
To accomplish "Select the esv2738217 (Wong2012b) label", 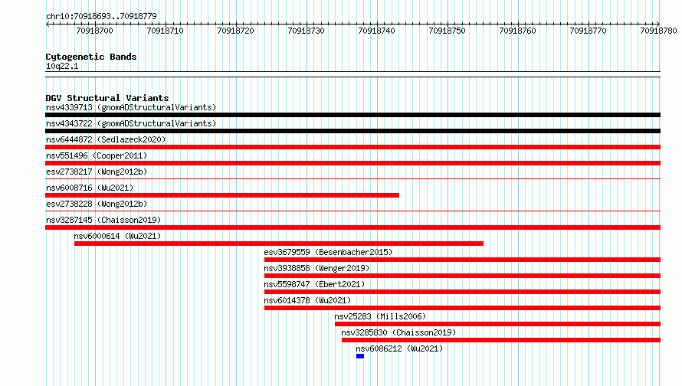I will (x=97, y=172).
